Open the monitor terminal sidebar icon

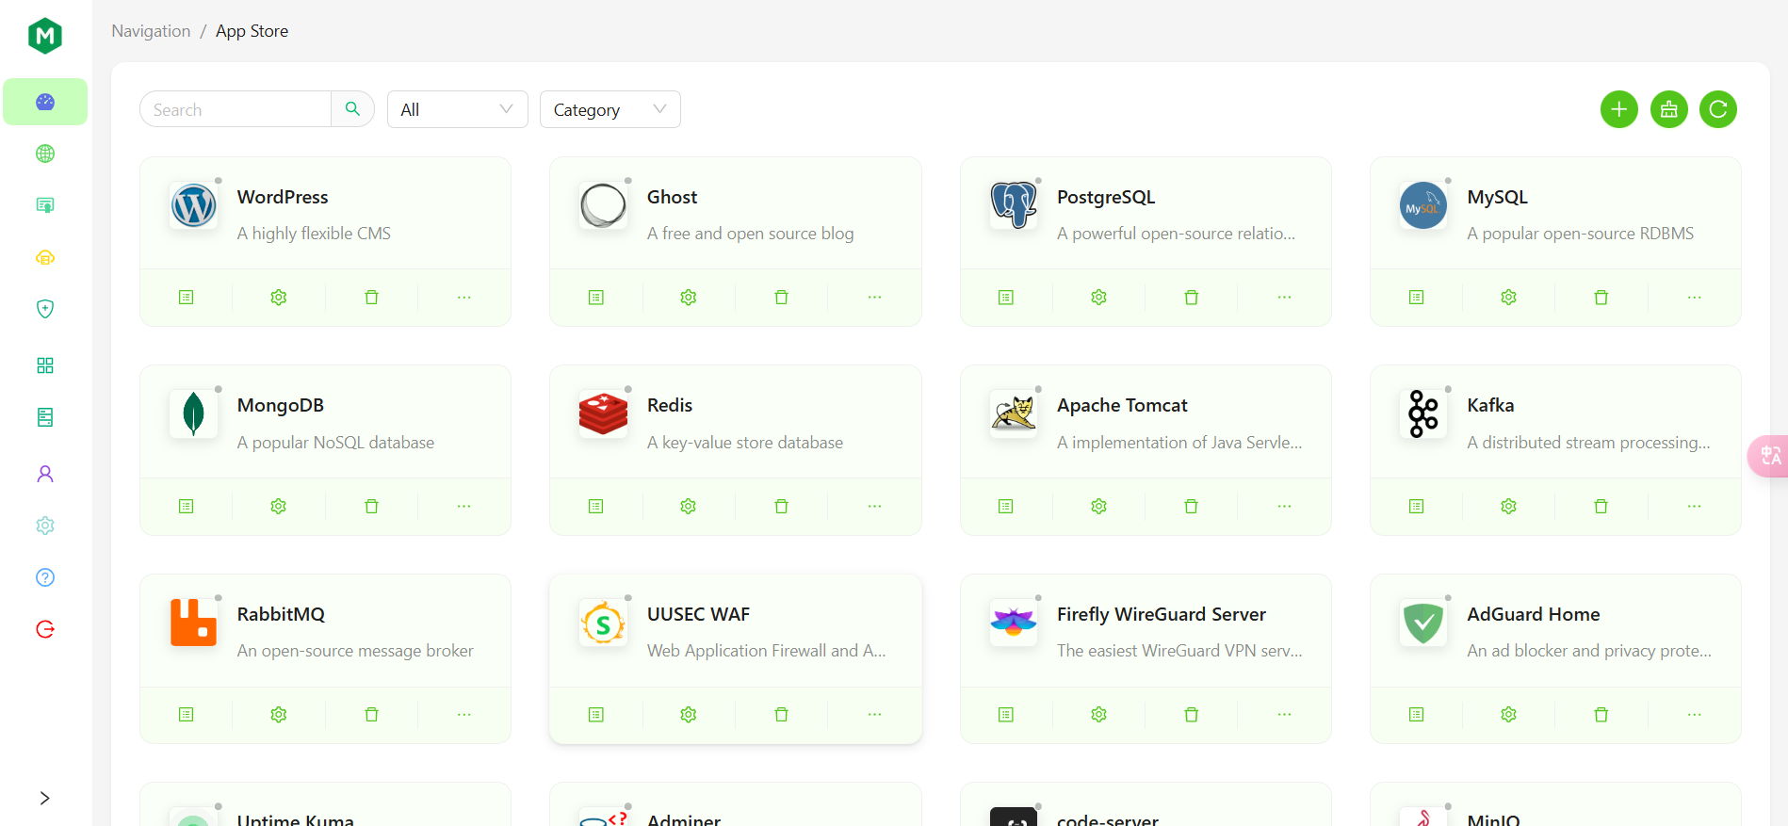click(45, 205)
